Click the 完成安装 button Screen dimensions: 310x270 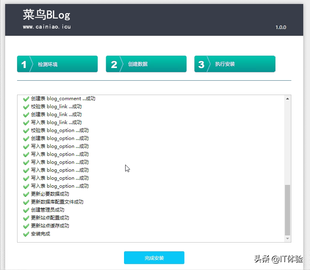154,258
